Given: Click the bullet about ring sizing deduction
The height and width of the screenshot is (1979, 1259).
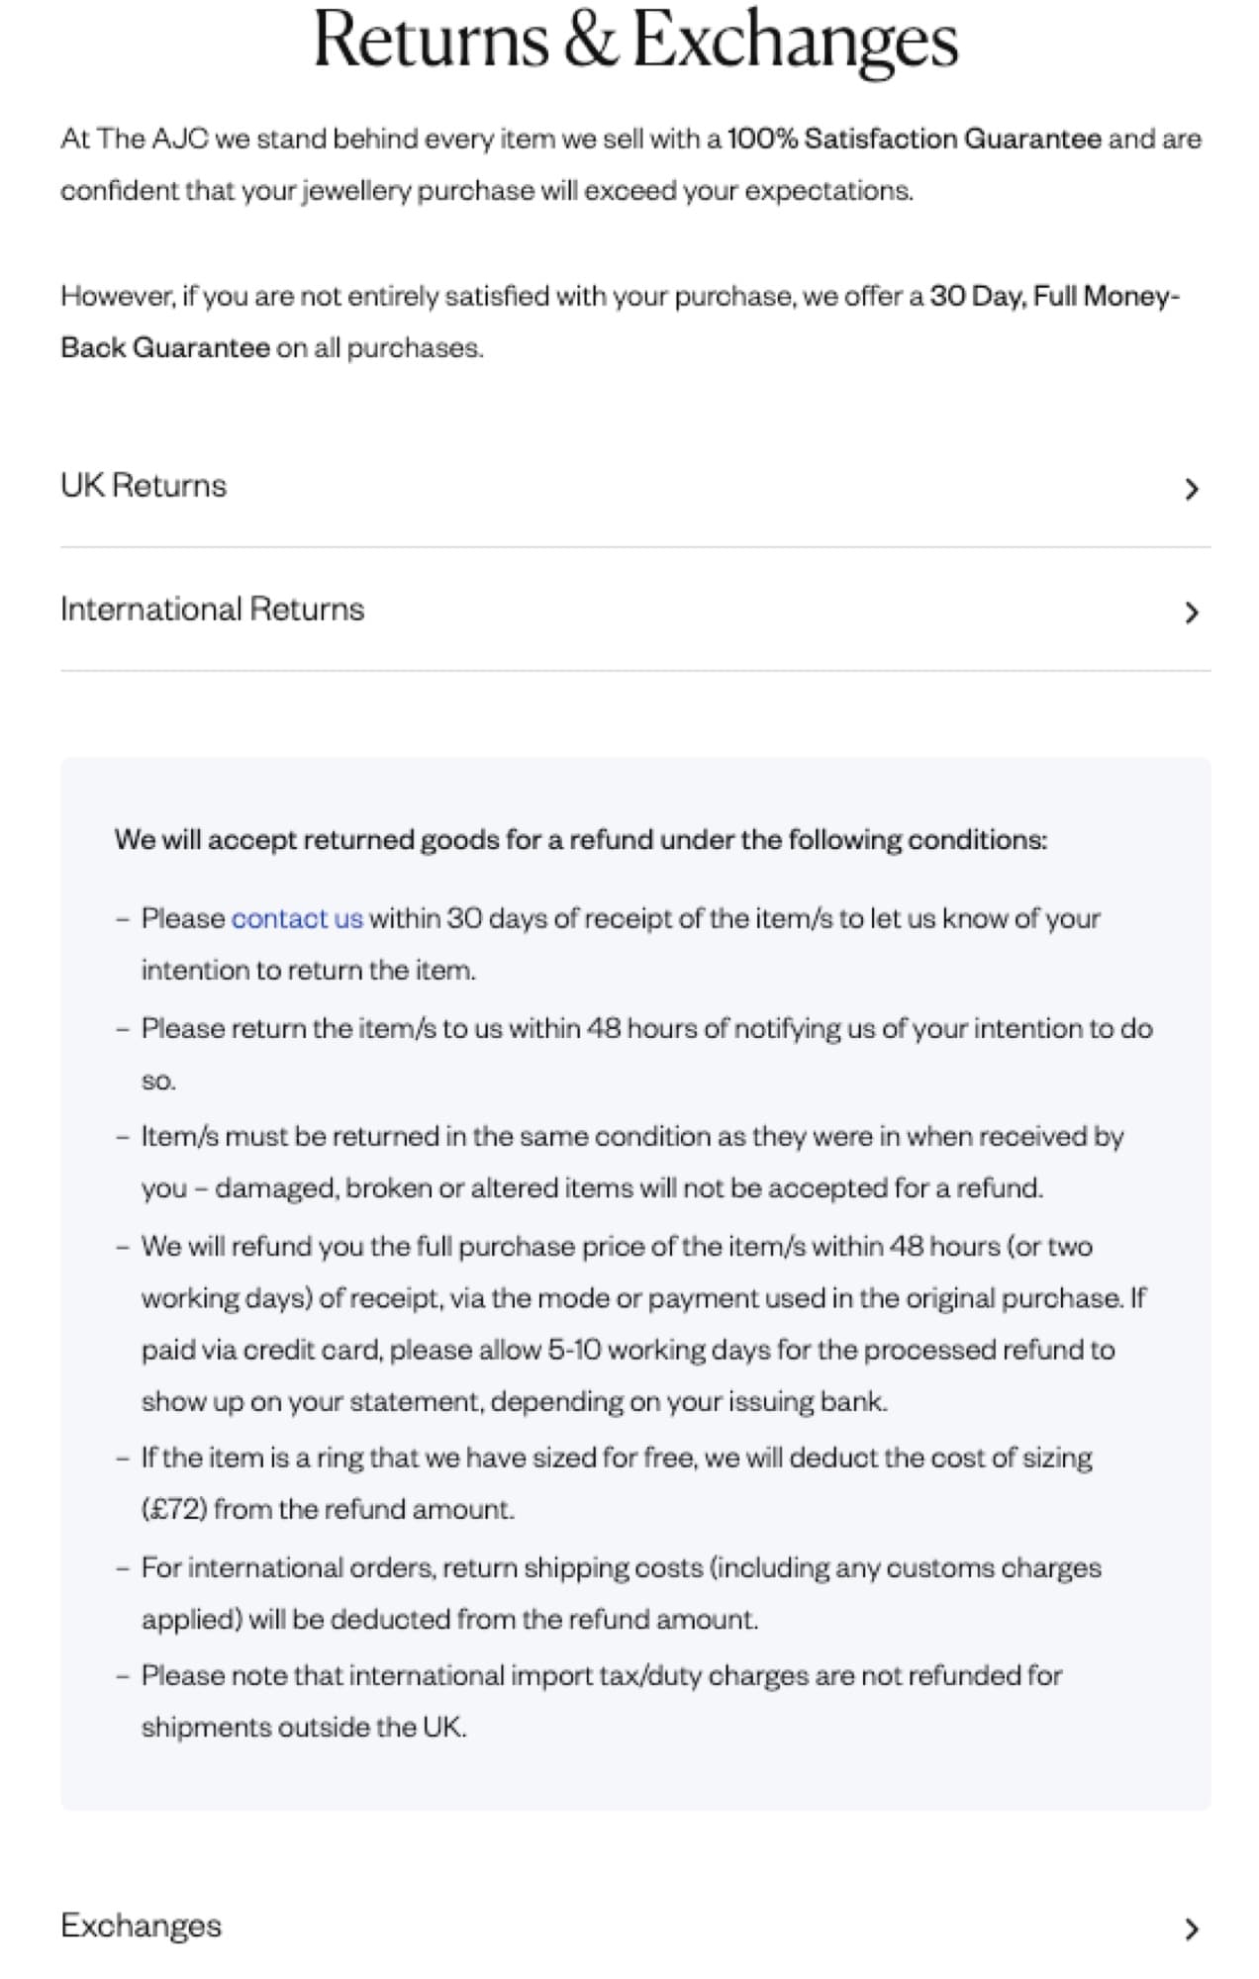Looking at the screenshot, I should click(617, 1457).
